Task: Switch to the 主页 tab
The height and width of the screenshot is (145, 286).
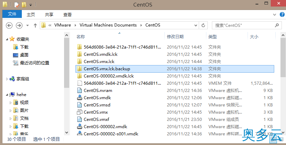Action: (x=30, y=14)
